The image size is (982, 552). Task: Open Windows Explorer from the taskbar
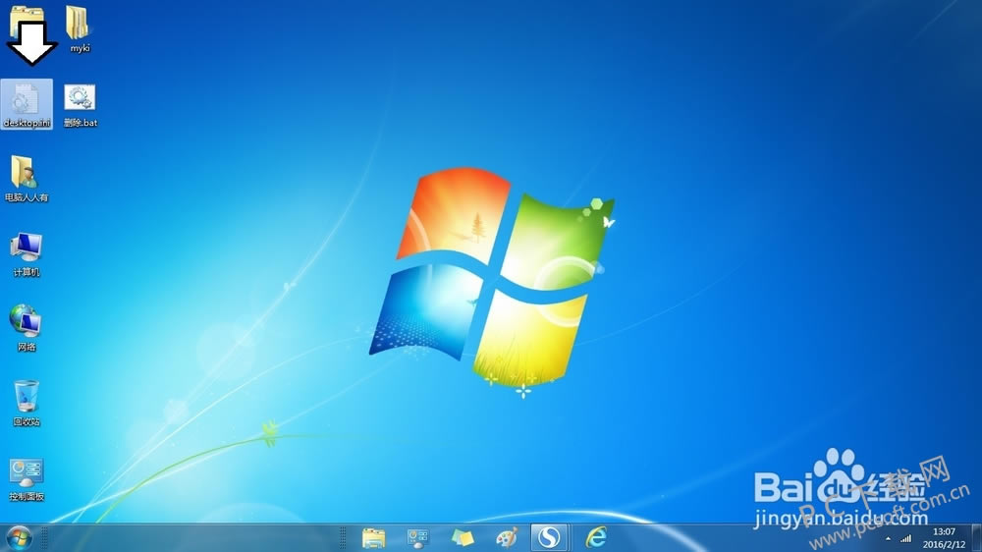point(374,537)
